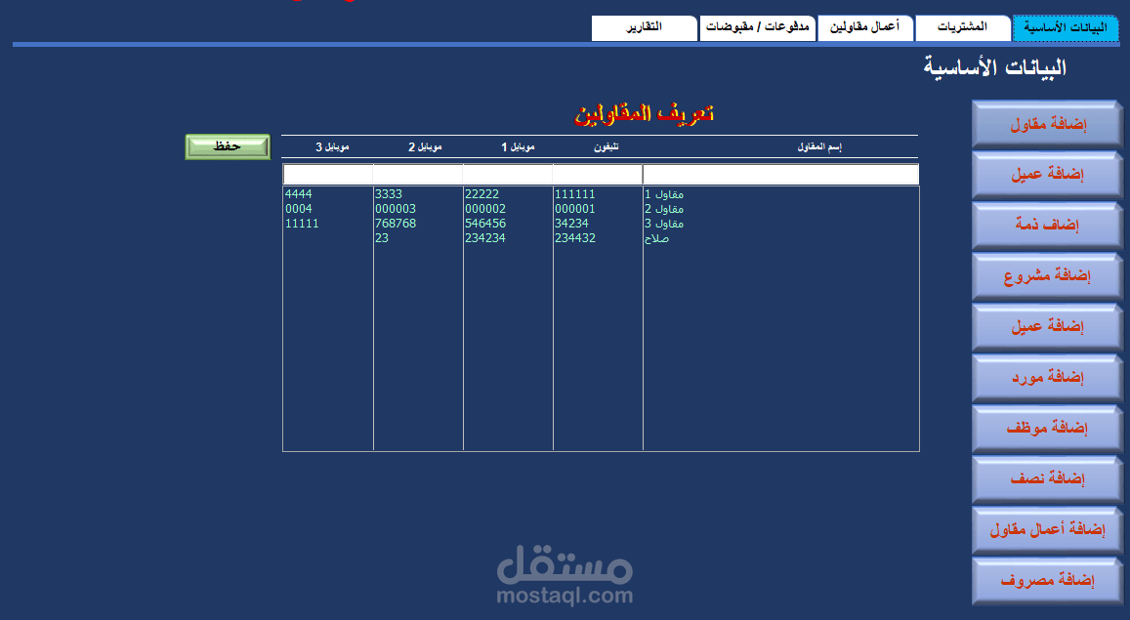
Task: Click the contractor name filter field
Action: (x=779, y=174)
